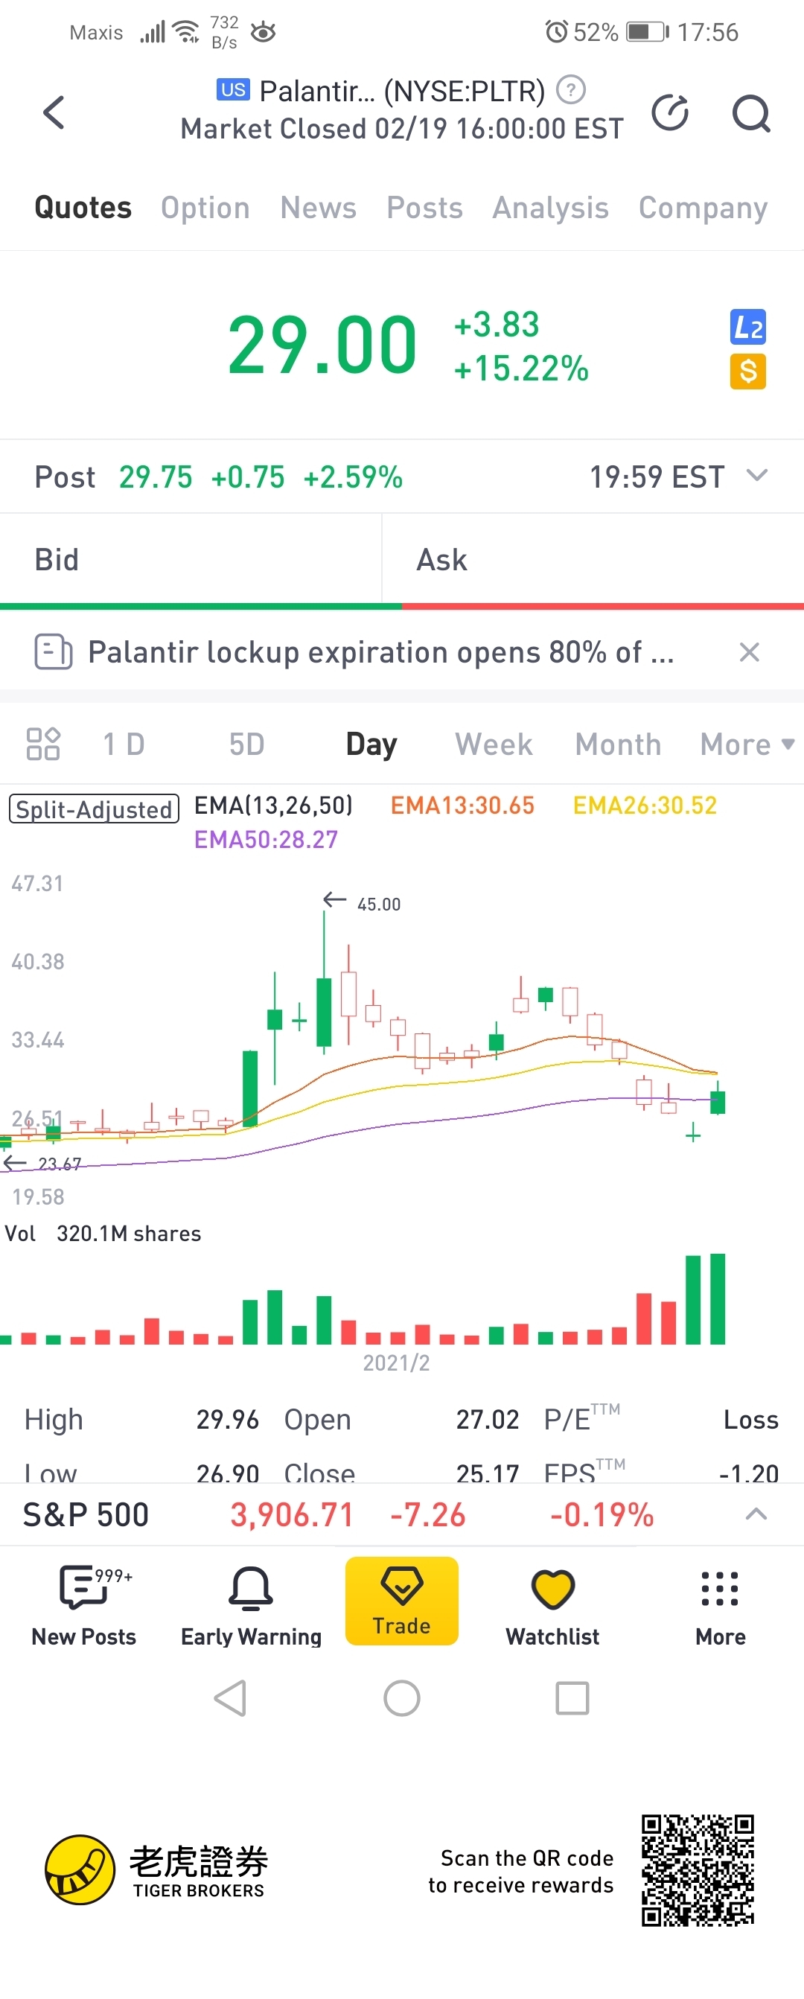Select the Week chart period
Viewport: 804px width, 1999px height.
(x=494, y=744)
